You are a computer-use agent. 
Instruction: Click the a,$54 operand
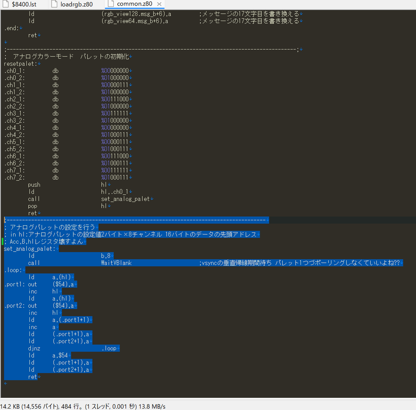pyautogui.click(x=60, y=355)
